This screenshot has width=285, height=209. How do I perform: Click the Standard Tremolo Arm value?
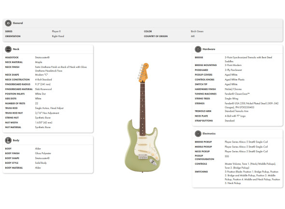[x=237, y=111]
